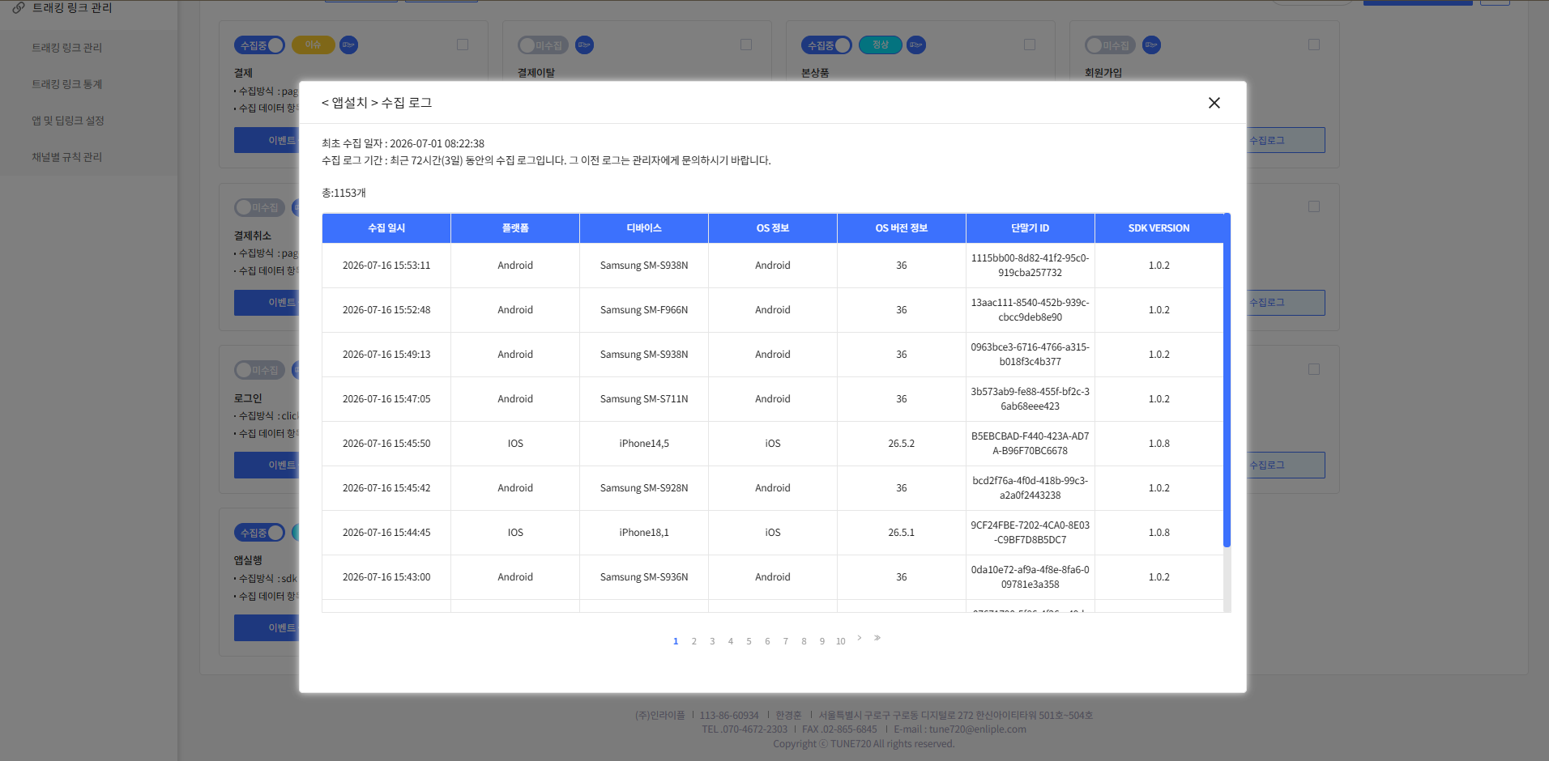Click the tune720@enliple.com email in footer
The image size is (1549, 761).
977,729
